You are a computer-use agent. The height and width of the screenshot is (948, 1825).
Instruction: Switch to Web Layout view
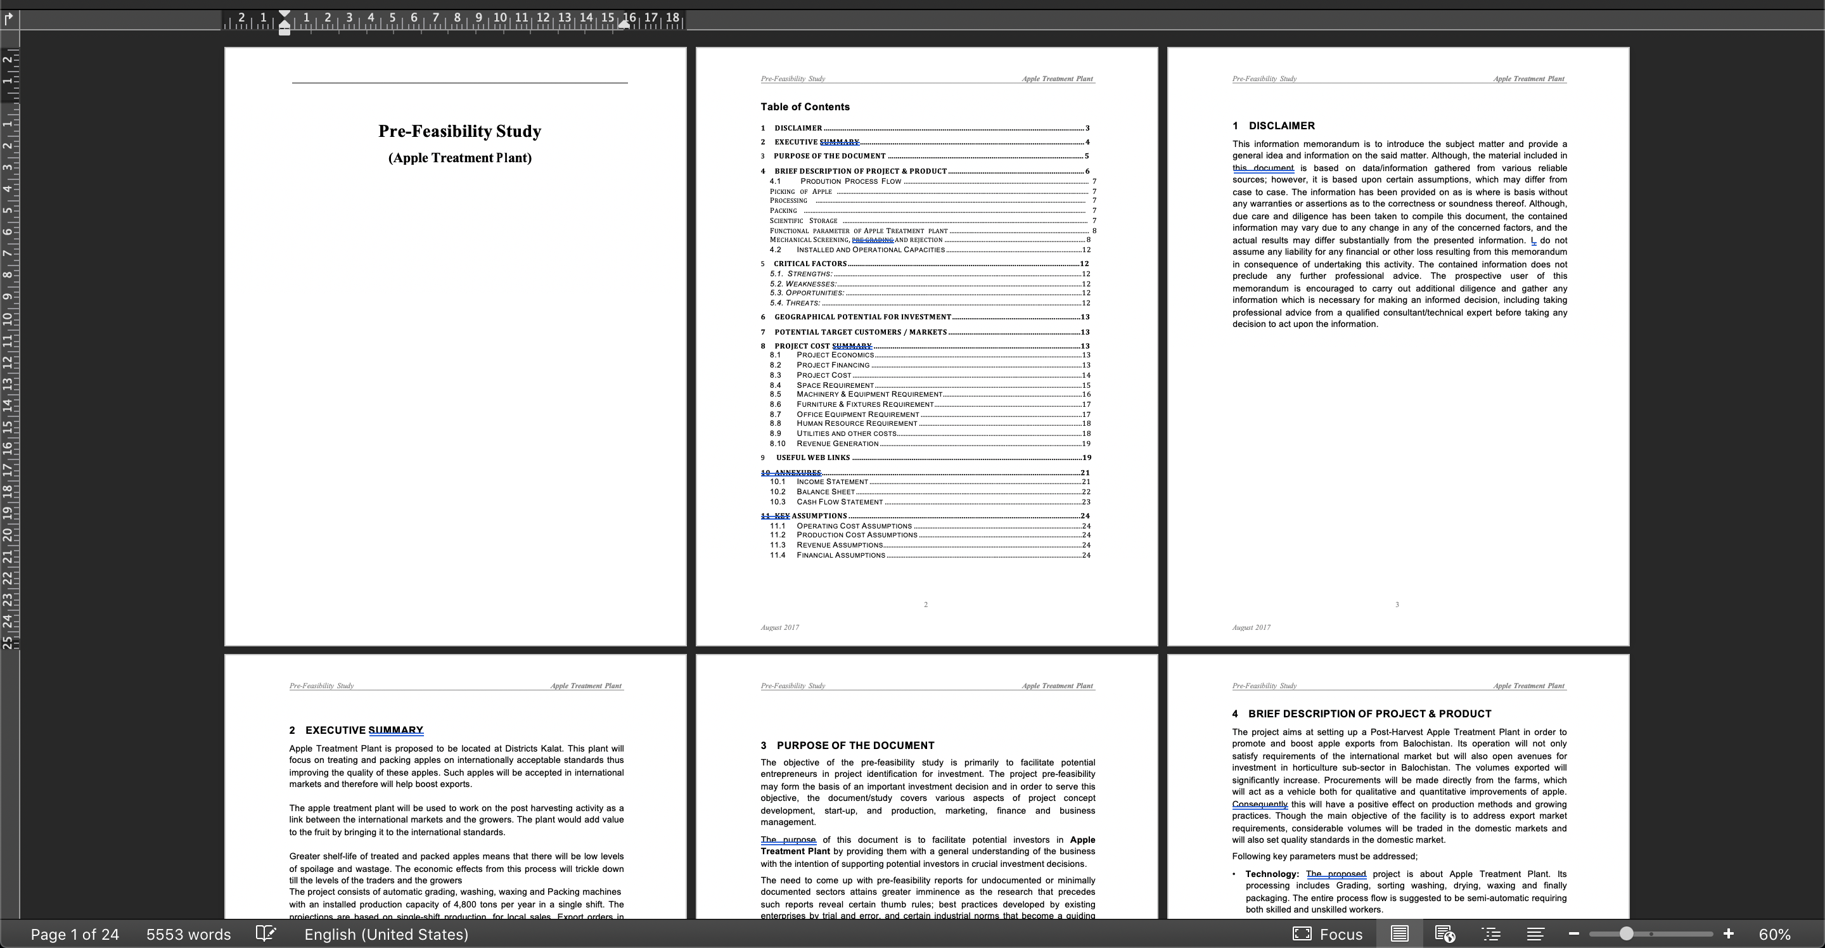click(x=1445, y=934)
